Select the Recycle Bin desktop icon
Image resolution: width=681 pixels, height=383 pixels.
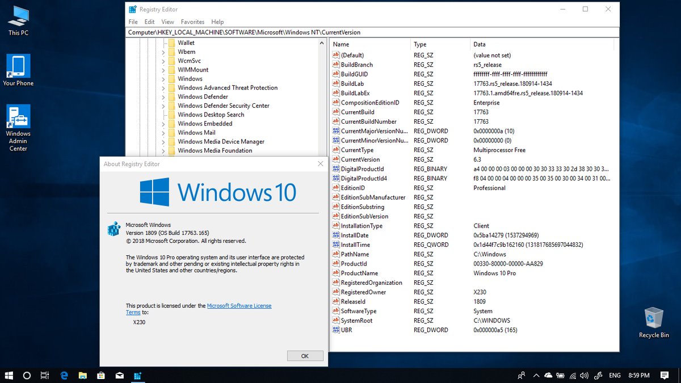tap(654, 323)
